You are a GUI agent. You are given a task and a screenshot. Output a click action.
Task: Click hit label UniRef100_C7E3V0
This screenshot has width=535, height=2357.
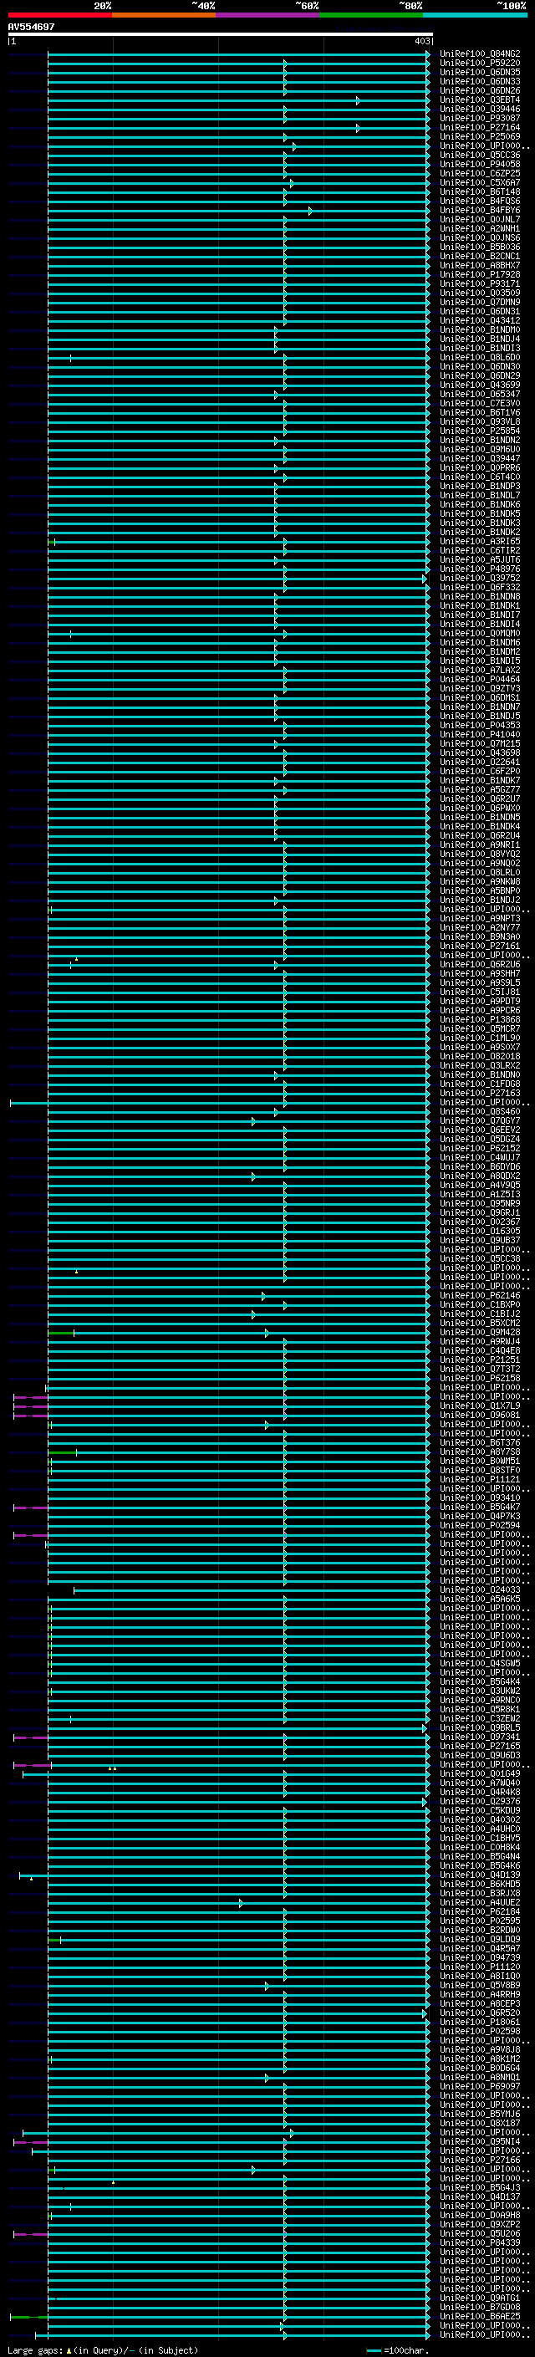tap(480, 404)
